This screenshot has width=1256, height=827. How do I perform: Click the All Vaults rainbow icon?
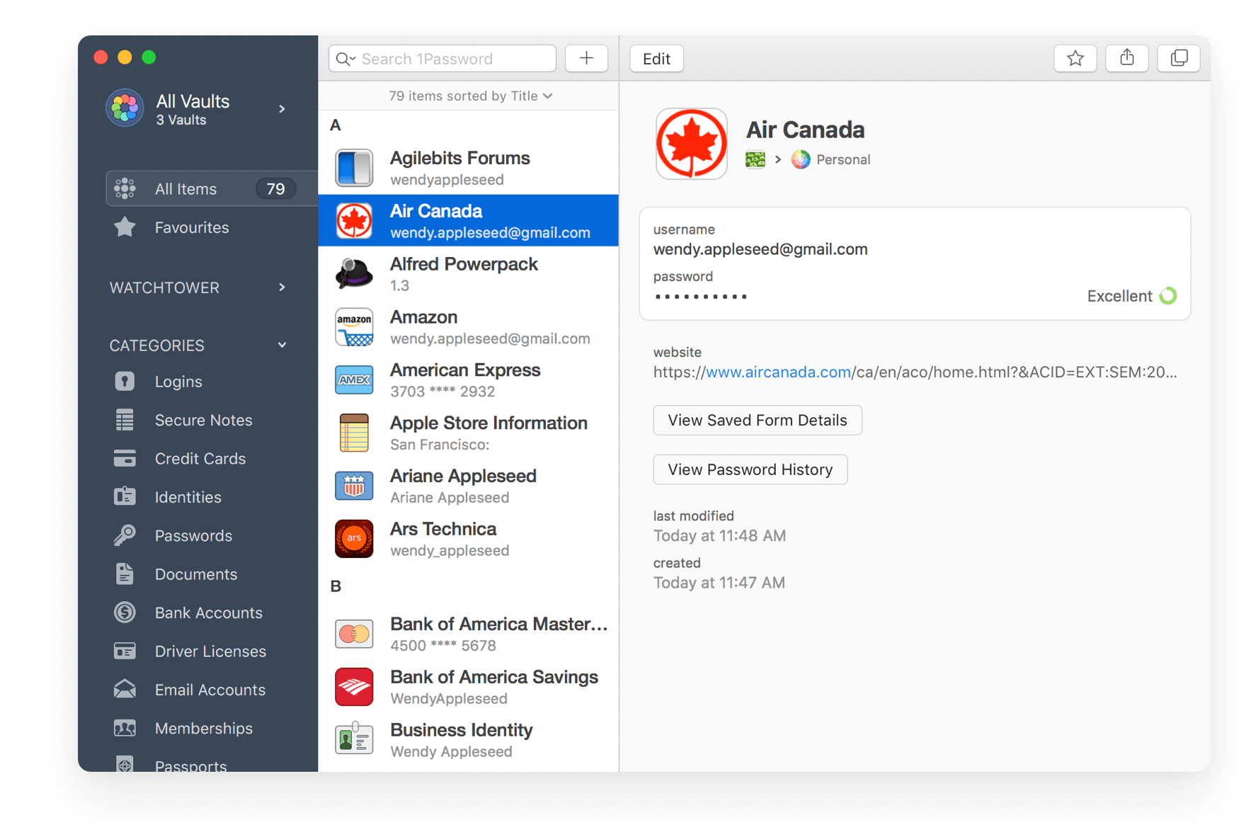tap(125, 108)
